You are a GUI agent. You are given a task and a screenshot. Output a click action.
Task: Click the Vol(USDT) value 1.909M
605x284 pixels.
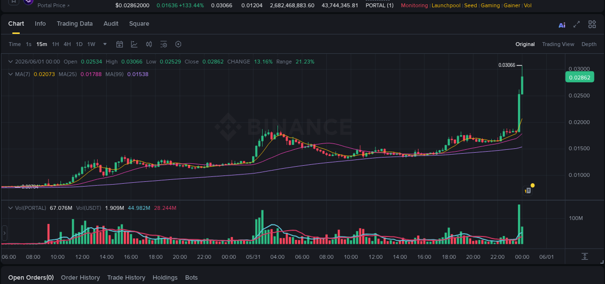(x=114, y=208)
